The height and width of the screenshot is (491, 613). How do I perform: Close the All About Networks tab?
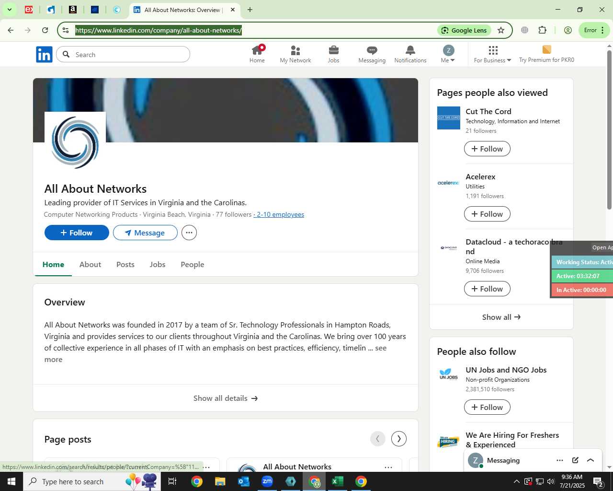point(233,10)
